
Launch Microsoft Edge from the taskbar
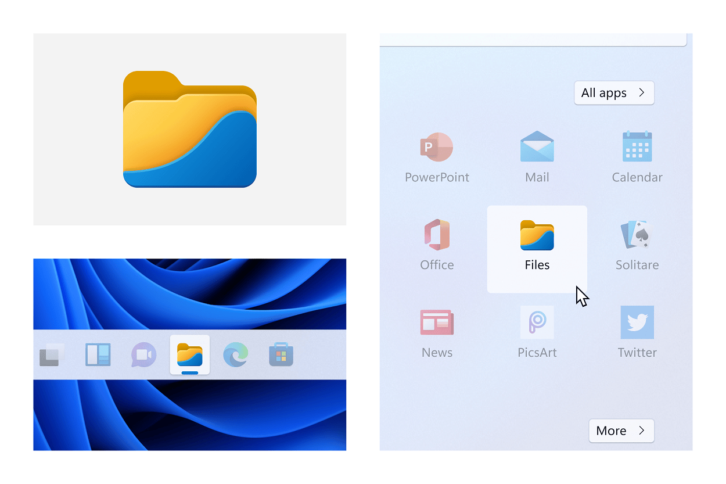click(x=236, y=354)
